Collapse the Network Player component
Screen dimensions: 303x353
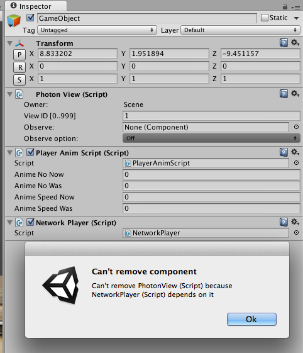[x=9, y=222]
